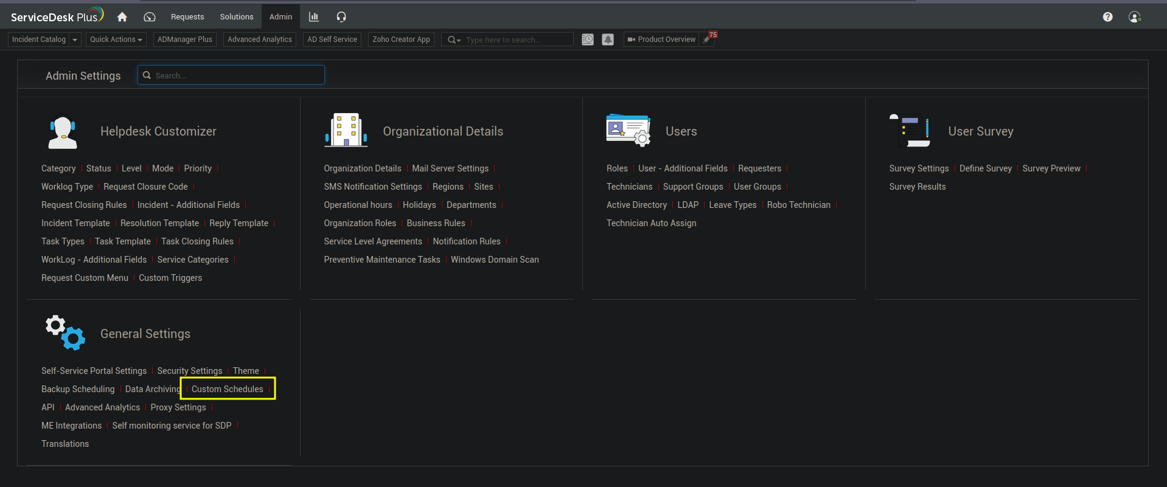1167x487 pixels.
Task: Click the Helpdesk Customizer agent icon
Action: 62,133
